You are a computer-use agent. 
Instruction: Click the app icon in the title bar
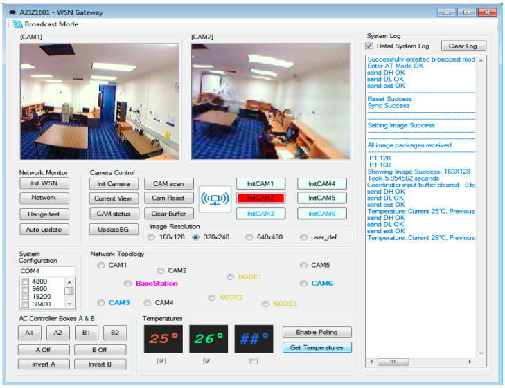click(x=11, y=12)
